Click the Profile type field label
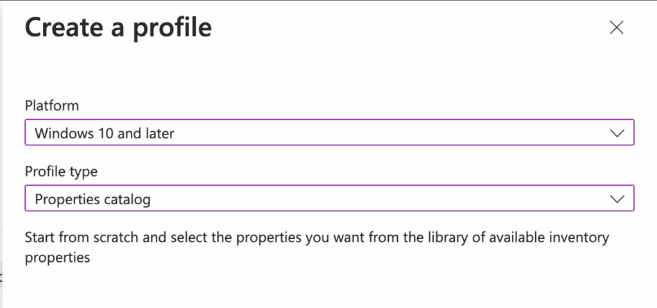657x308 pixels. click(60, 171)
